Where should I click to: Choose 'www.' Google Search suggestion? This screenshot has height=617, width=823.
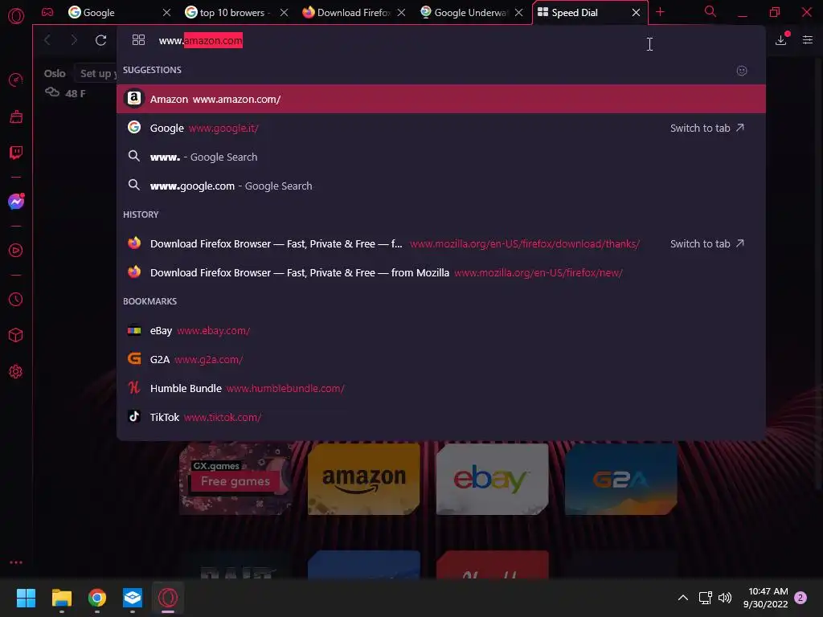point(441,157)
